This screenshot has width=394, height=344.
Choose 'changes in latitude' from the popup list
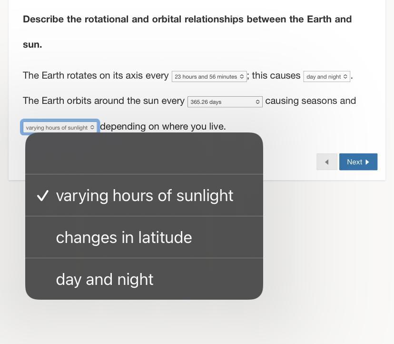tap(144, 237)
